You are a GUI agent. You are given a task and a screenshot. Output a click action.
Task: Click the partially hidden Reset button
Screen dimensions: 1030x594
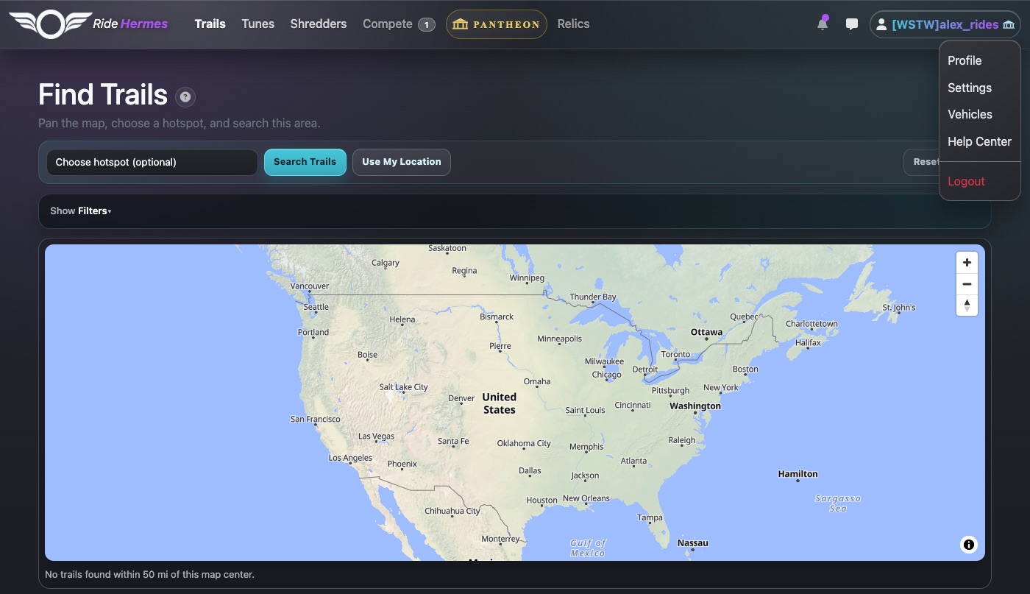921,162
